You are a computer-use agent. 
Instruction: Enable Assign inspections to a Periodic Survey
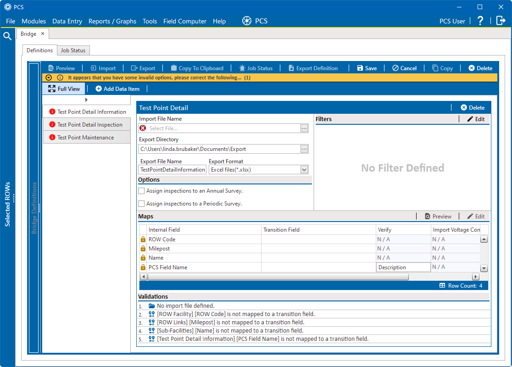coord(141,204)
